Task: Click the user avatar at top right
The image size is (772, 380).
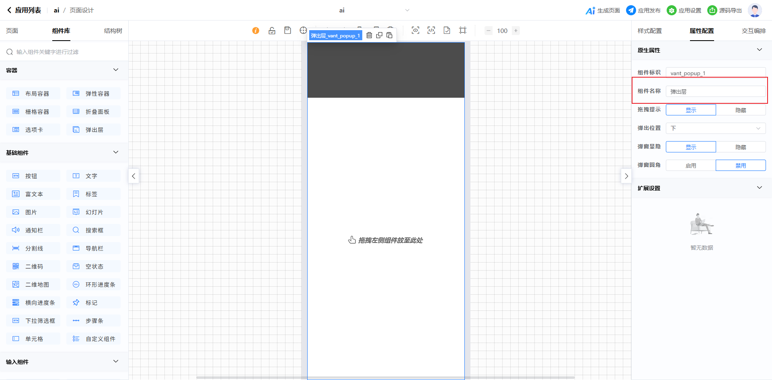Action: 754,10
